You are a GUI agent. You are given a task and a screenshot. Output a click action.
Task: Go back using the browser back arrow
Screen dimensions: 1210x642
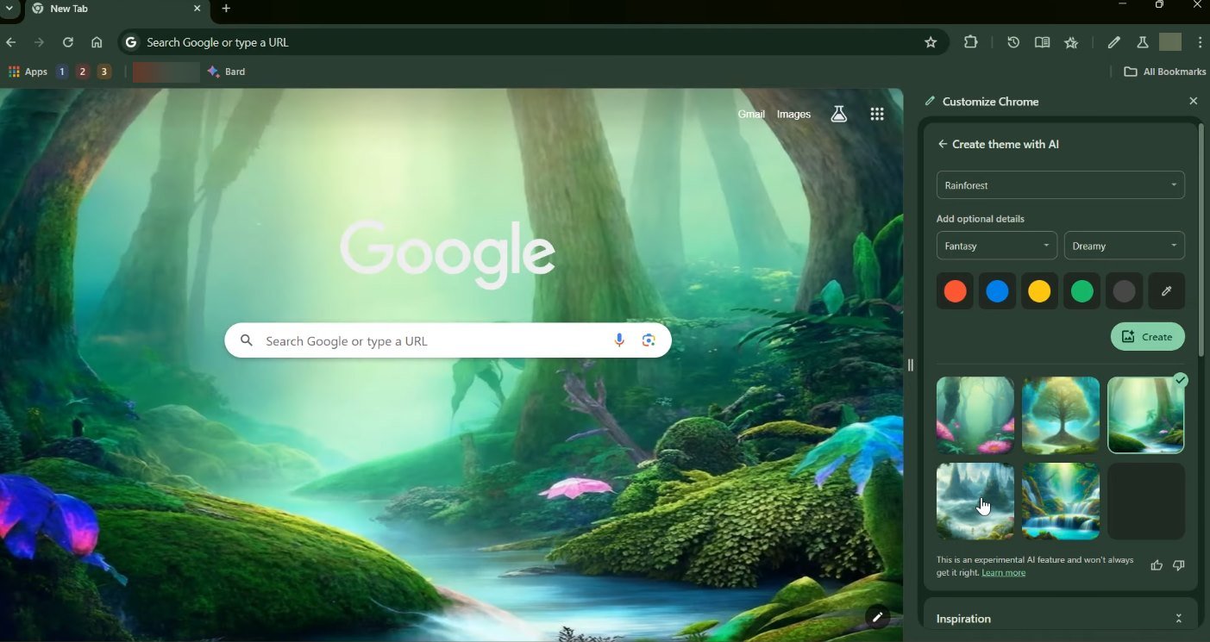(11, 42)
